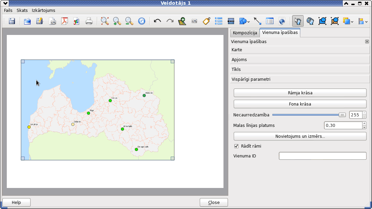Save the composer project with the floppy icon

[12, 21]
